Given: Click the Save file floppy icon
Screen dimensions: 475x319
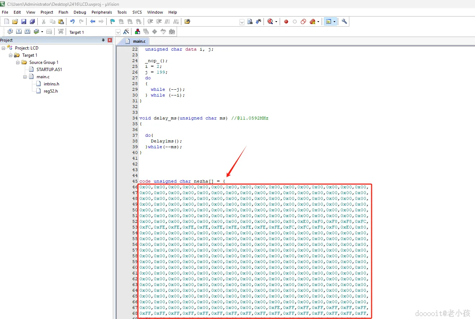Looking at the screenshot, I should point(24,22).
